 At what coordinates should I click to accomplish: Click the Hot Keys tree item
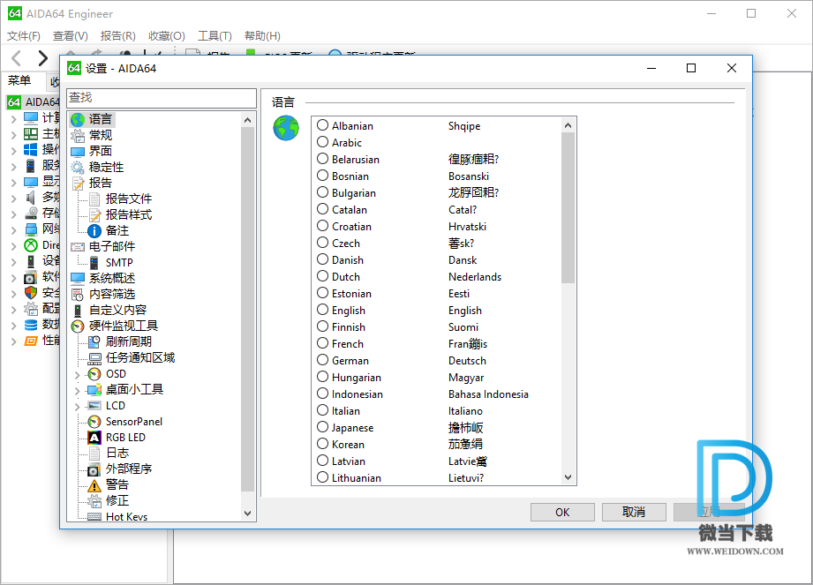click(126, 516)
